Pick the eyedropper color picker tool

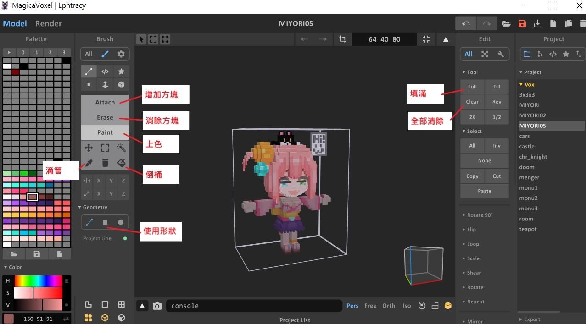pyautogui.click(x=89, y=163)
